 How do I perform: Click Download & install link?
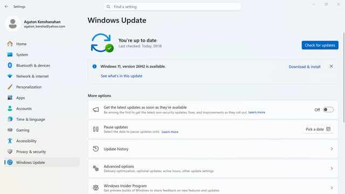click(305, 67)
